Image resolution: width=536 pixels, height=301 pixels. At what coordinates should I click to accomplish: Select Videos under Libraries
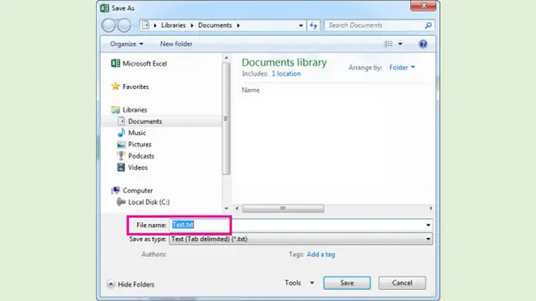coord(138,167)
